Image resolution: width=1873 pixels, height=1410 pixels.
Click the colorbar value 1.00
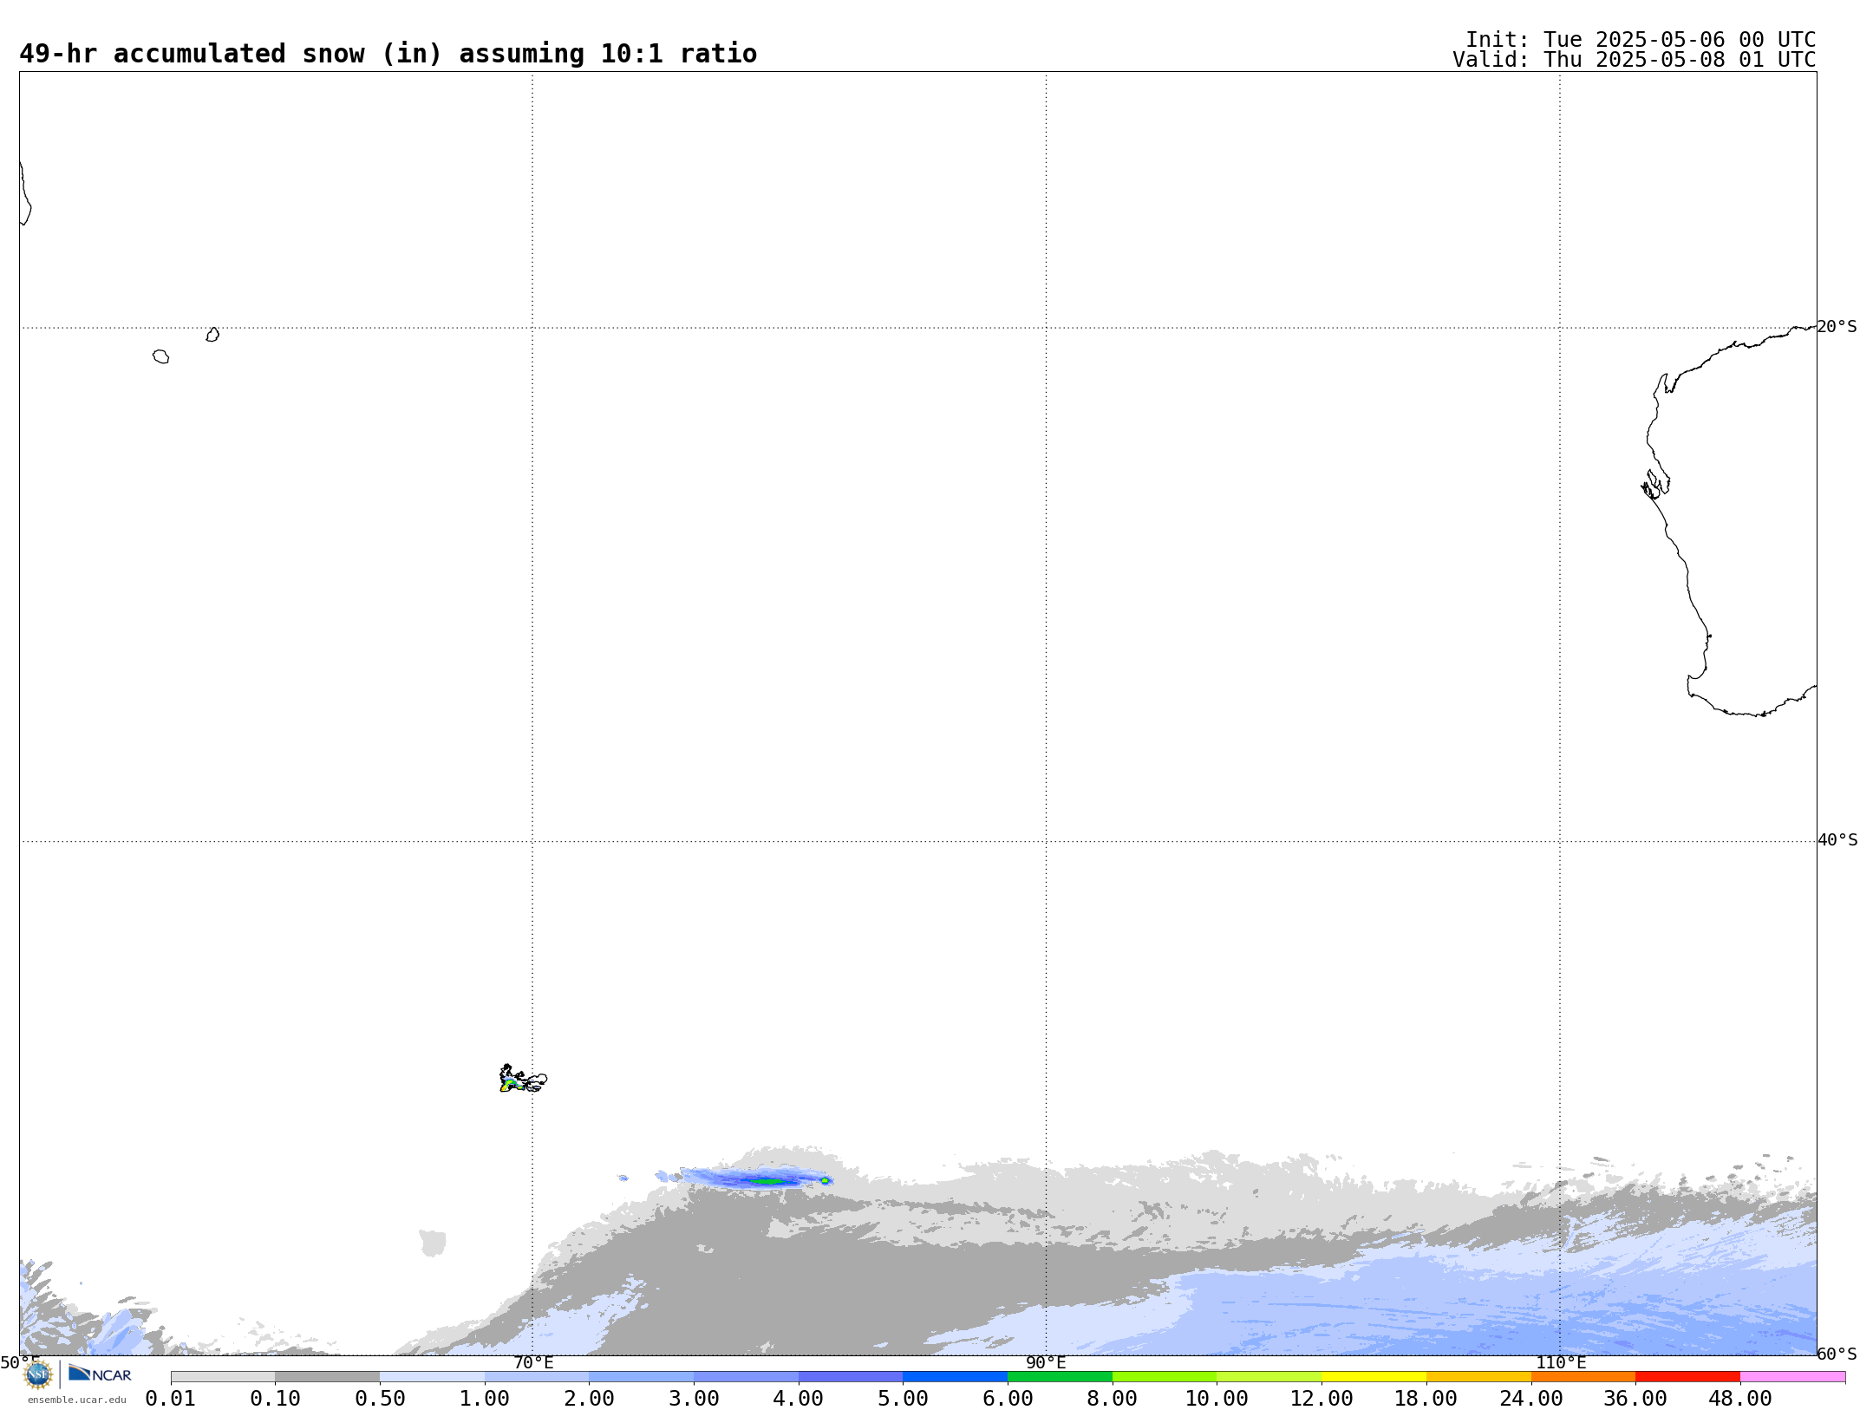coord(485,1398)
